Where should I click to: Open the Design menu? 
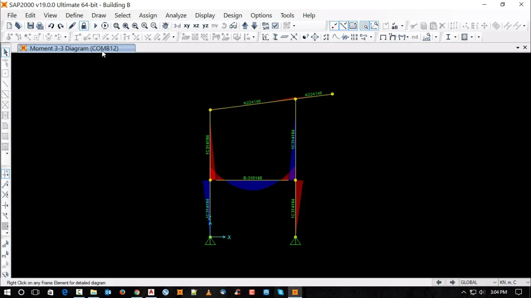coord(233,15)
